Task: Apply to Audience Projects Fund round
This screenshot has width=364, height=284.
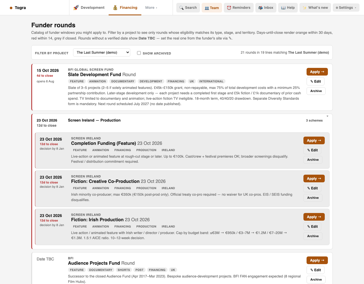Action: pyautogui.click(x=317, y=260)
